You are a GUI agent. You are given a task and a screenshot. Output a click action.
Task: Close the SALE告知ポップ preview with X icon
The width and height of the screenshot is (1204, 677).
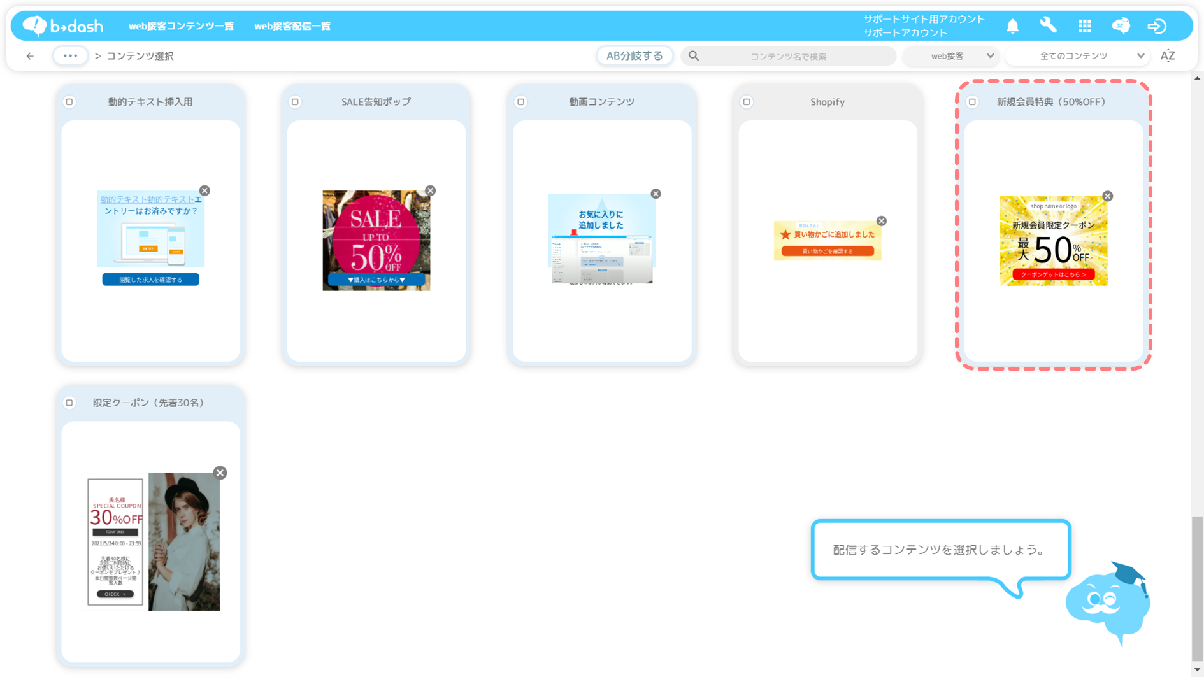click(x=431, y=190)
